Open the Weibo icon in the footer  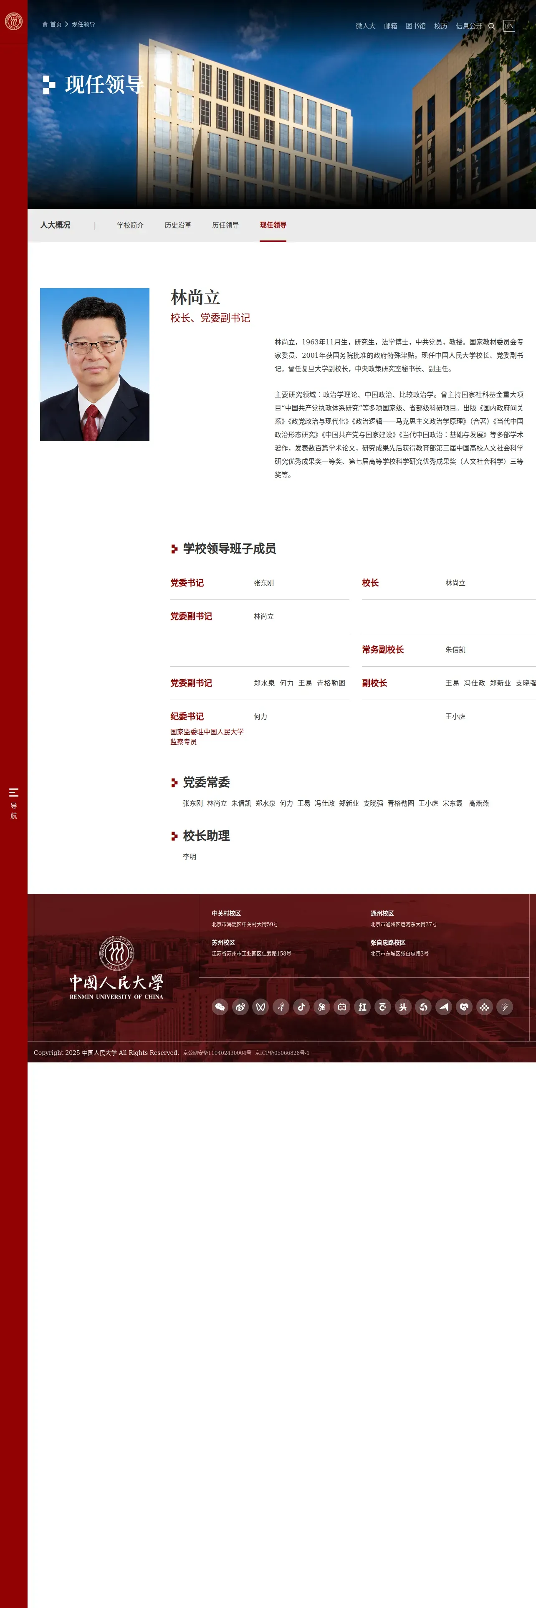240,1007
